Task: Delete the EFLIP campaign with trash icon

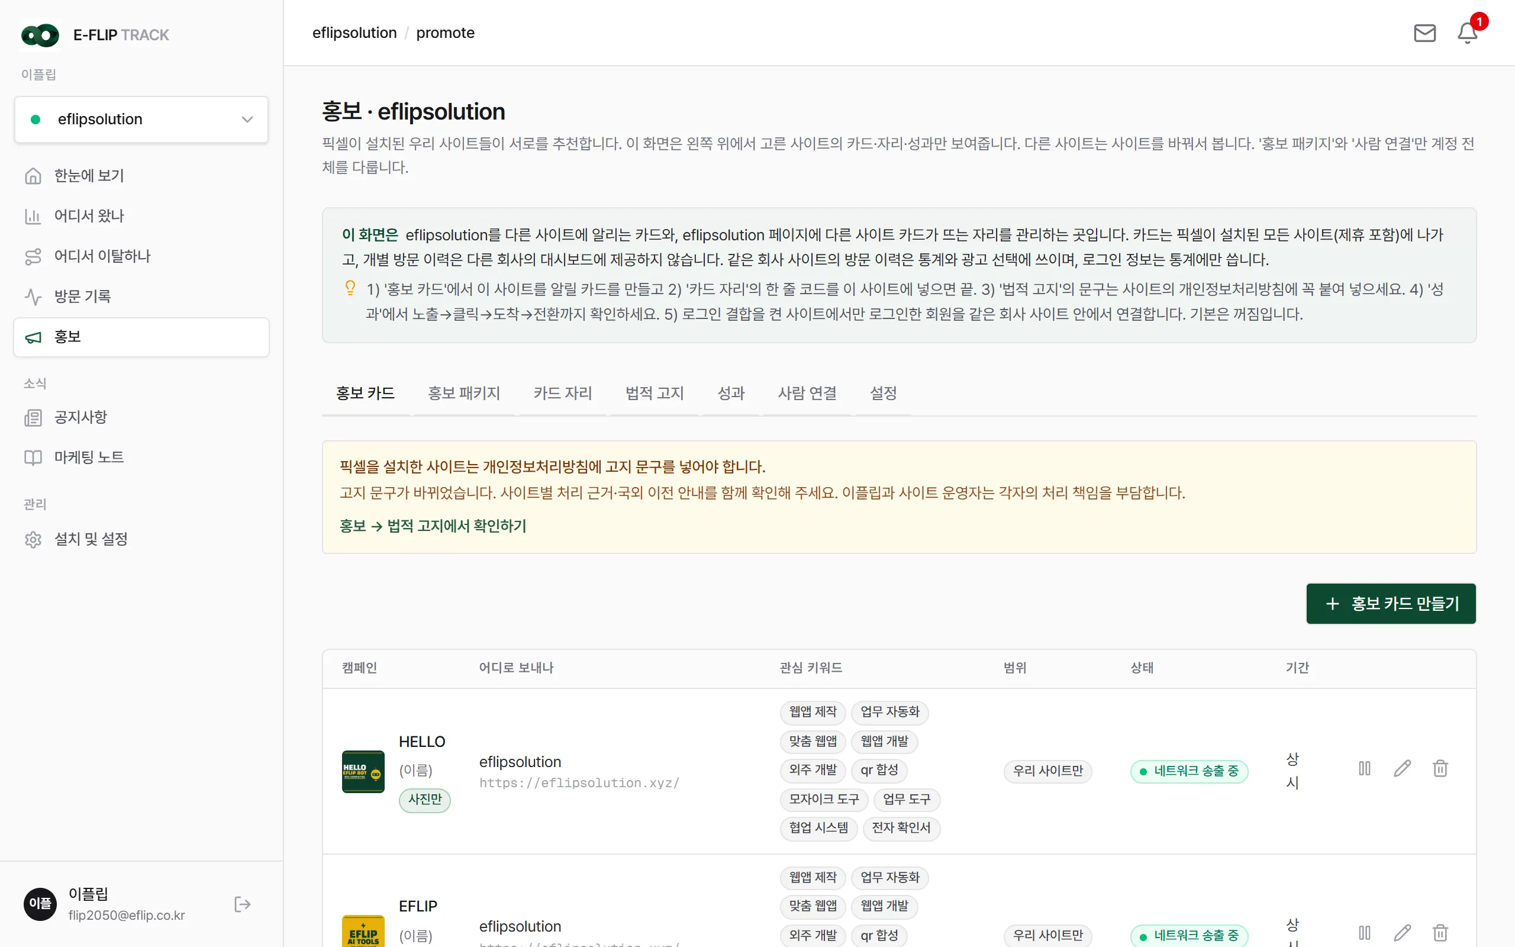Action: [1440, 933]
